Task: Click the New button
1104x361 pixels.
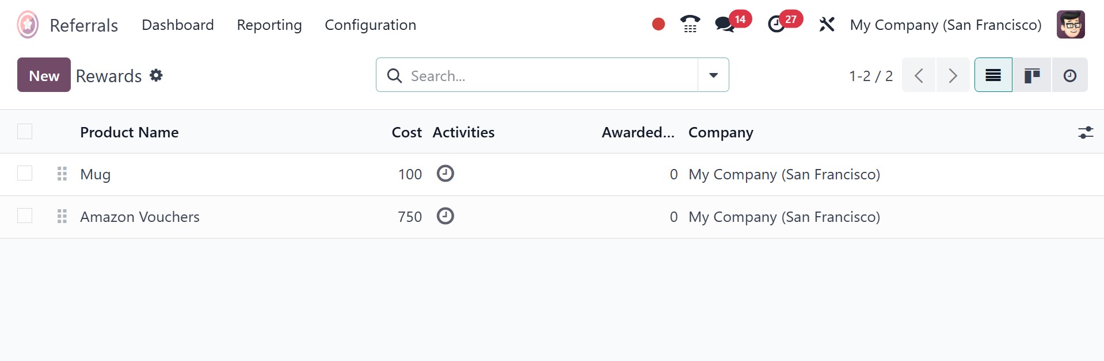Action: pos(44,75)
